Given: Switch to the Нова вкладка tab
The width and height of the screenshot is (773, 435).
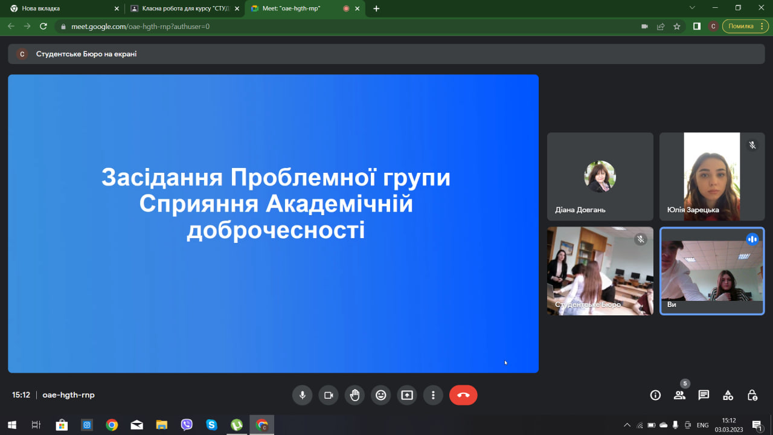Looking at the screenshot, I should [x=60, y=8].
